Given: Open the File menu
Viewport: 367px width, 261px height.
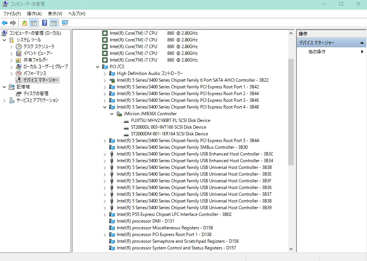Looking at the screenshot, I should pos(12,14).
